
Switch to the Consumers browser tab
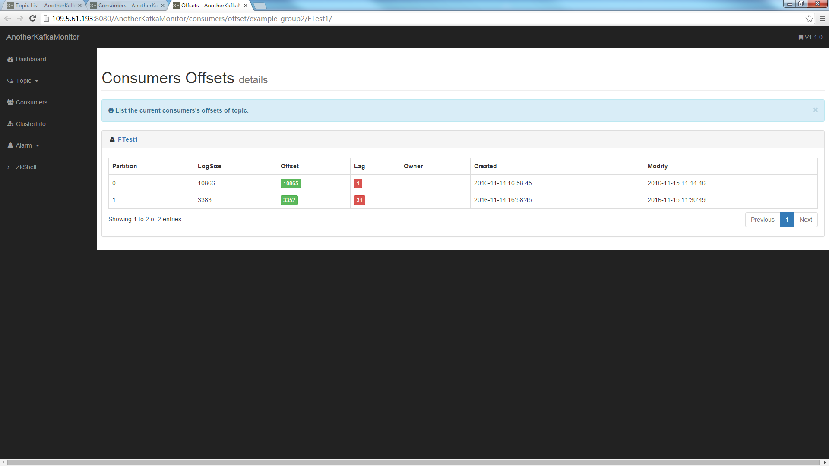click(x=127, y=6)
